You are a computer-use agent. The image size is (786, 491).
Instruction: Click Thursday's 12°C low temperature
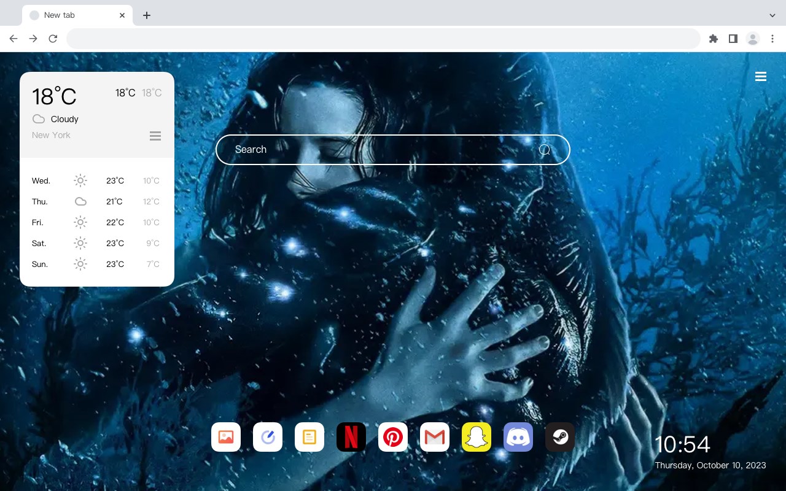click(x=152, y=201)
